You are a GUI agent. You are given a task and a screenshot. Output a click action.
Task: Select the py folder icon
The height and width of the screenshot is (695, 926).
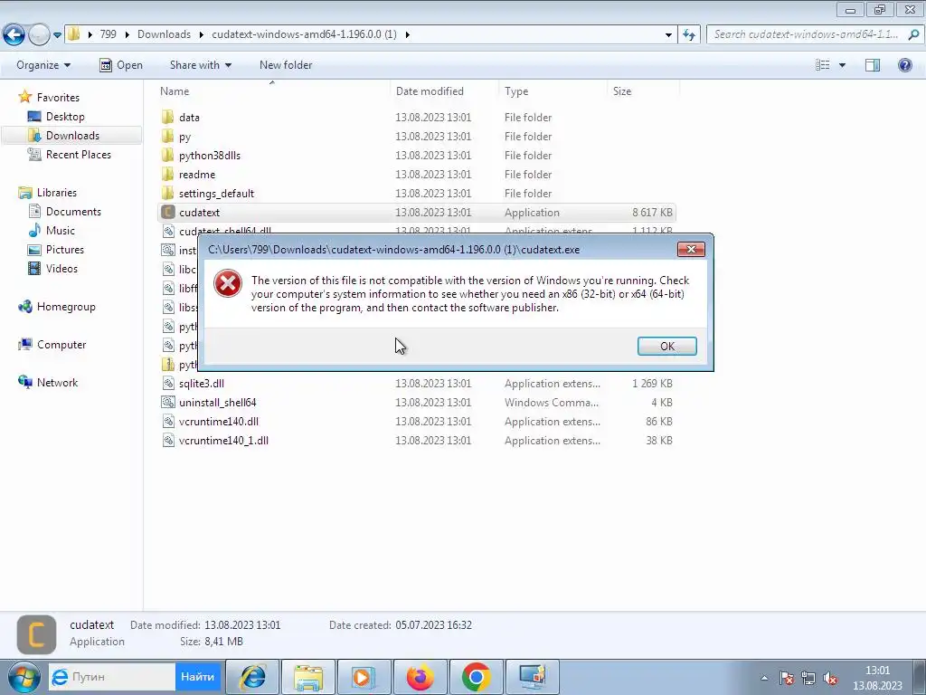pyautogui.click(x=167, y=137)
